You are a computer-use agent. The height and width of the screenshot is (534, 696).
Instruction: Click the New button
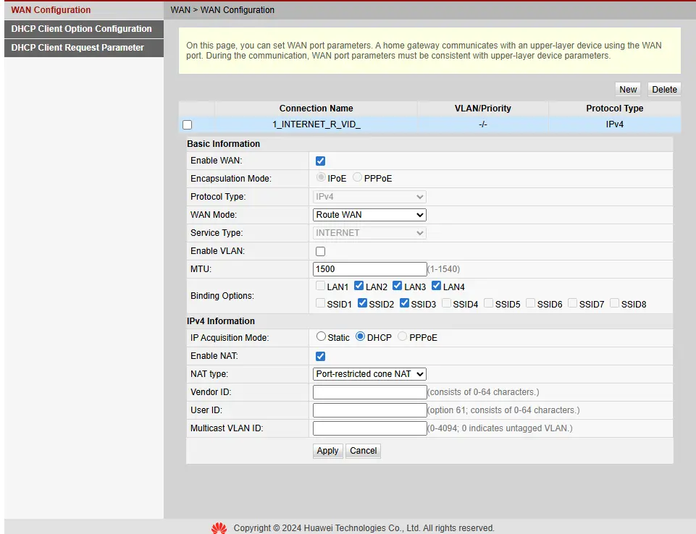pyautogui.click(x=628, y=90)
